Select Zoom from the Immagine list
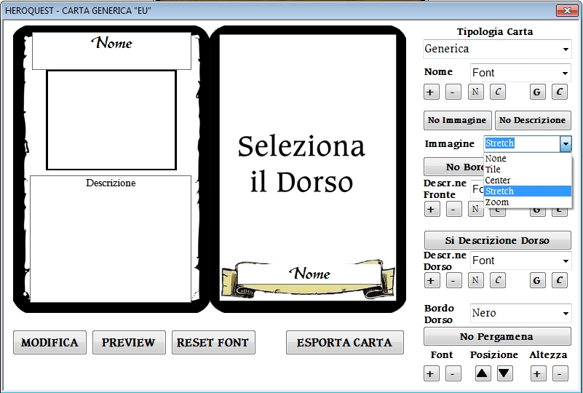The width and height of the screenshot is (583, 393). pos(498,202)
